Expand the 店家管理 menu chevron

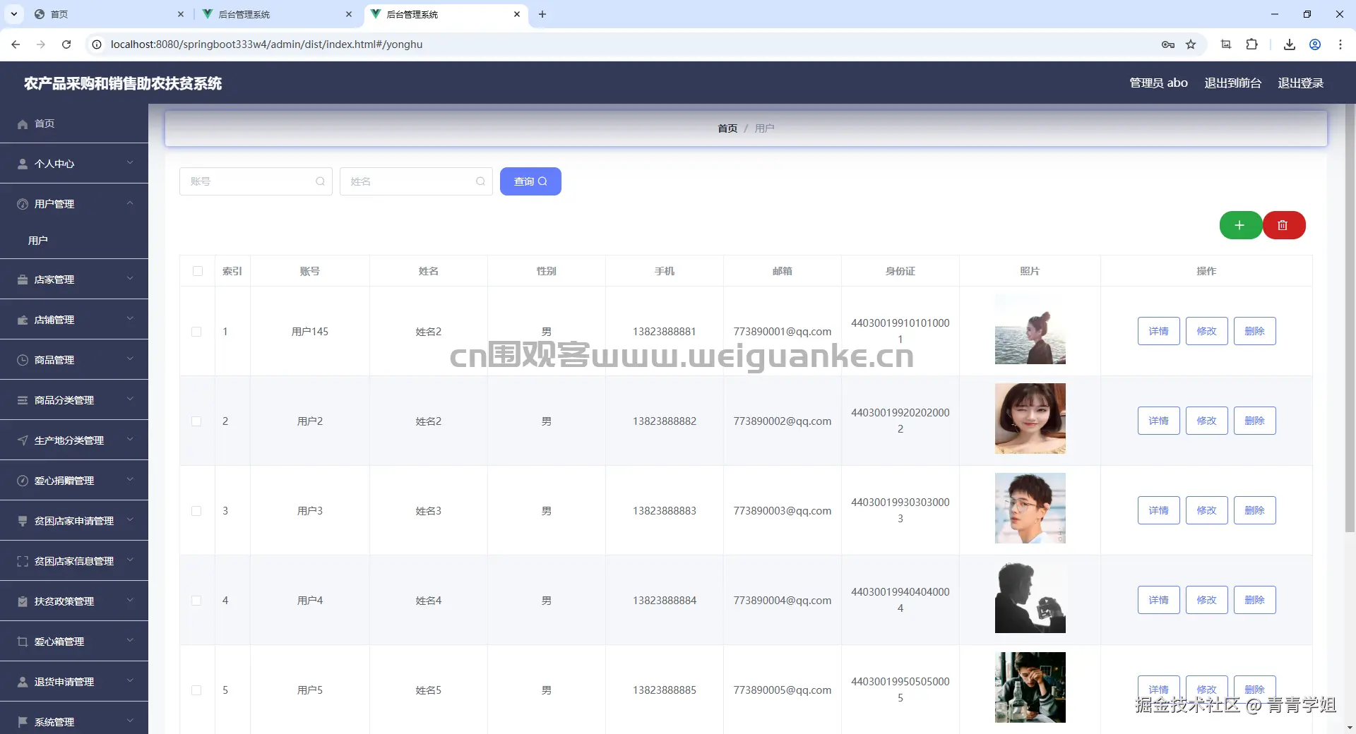coord(130,279)
